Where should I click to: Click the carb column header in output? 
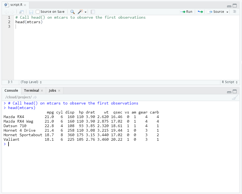point(154,112)
